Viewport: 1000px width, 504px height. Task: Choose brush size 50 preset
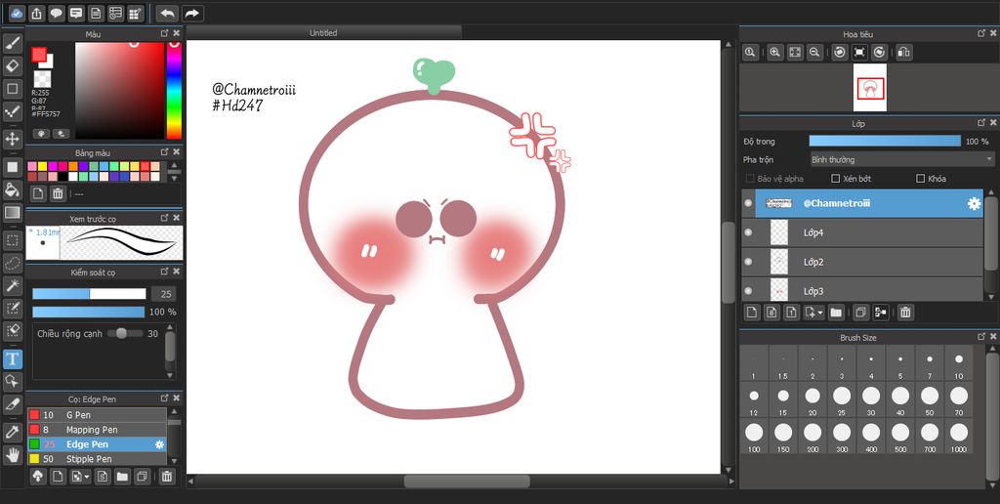pos(930,399)
